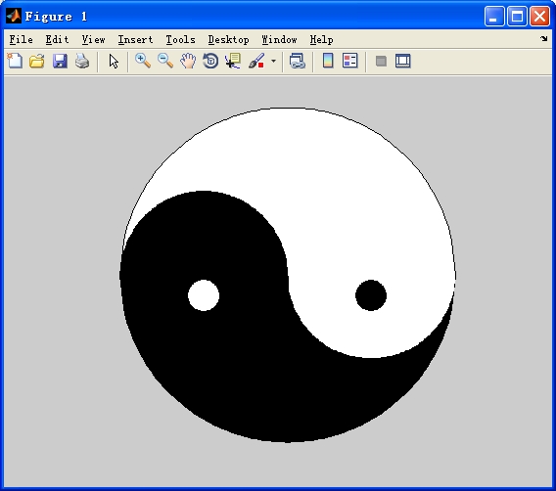This screenshot has width=556, height=491.
Task: Click the Show Plot Tools icon
Action: pos(403,61)
